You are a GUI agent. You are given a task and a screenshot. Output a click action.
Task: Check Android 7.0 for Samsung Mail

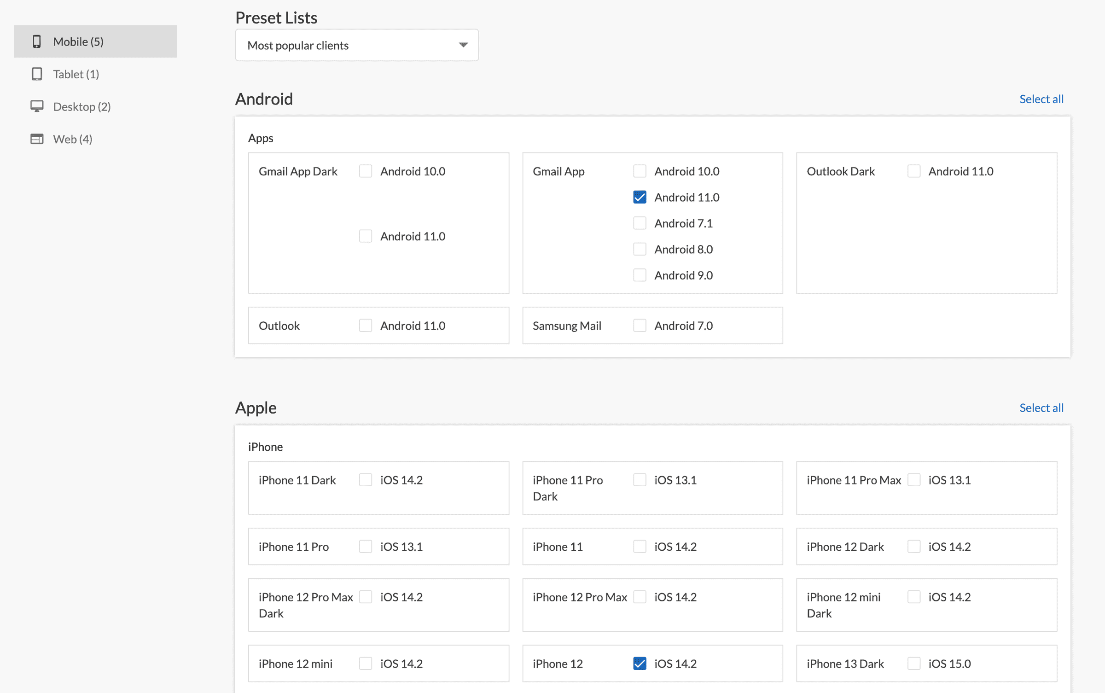[x=640, y=326]
